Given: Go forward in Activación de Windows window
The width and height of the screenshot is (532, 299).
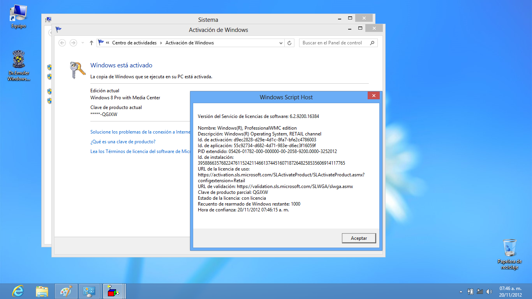Looking at the screenshot, I should (73, 43).
